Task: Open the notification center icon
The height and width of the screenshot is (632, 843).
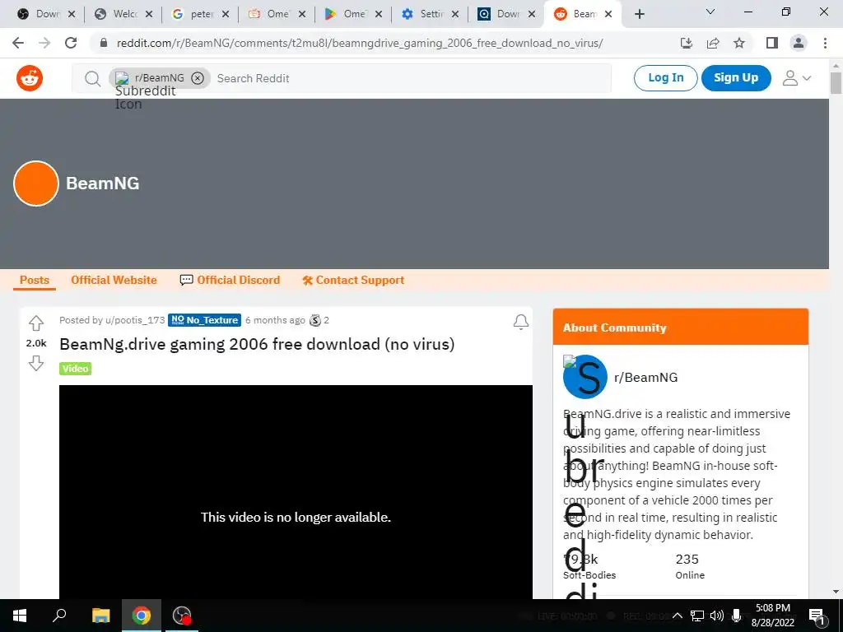Action: pyautogui.click(x=817, y=616)
